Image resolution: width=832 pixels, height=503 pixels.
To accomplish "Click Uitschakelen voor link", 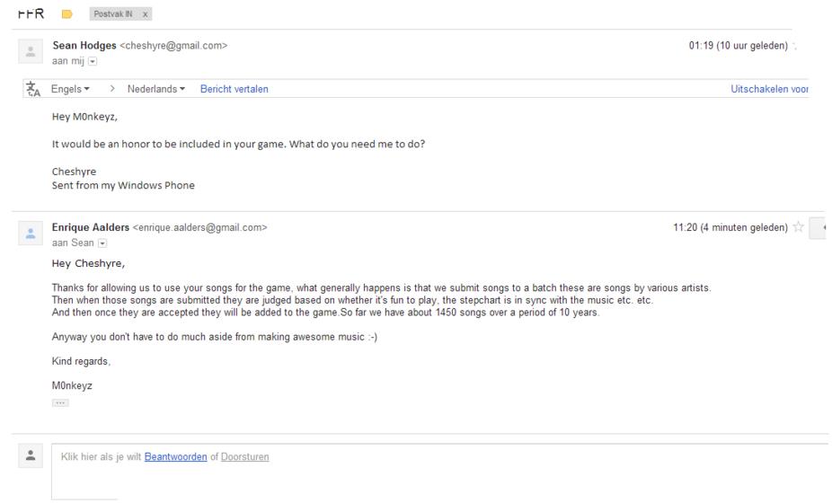I will point(769,89).
